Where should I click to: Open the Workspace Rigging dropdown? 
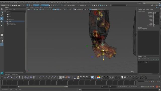pos(150,3)
